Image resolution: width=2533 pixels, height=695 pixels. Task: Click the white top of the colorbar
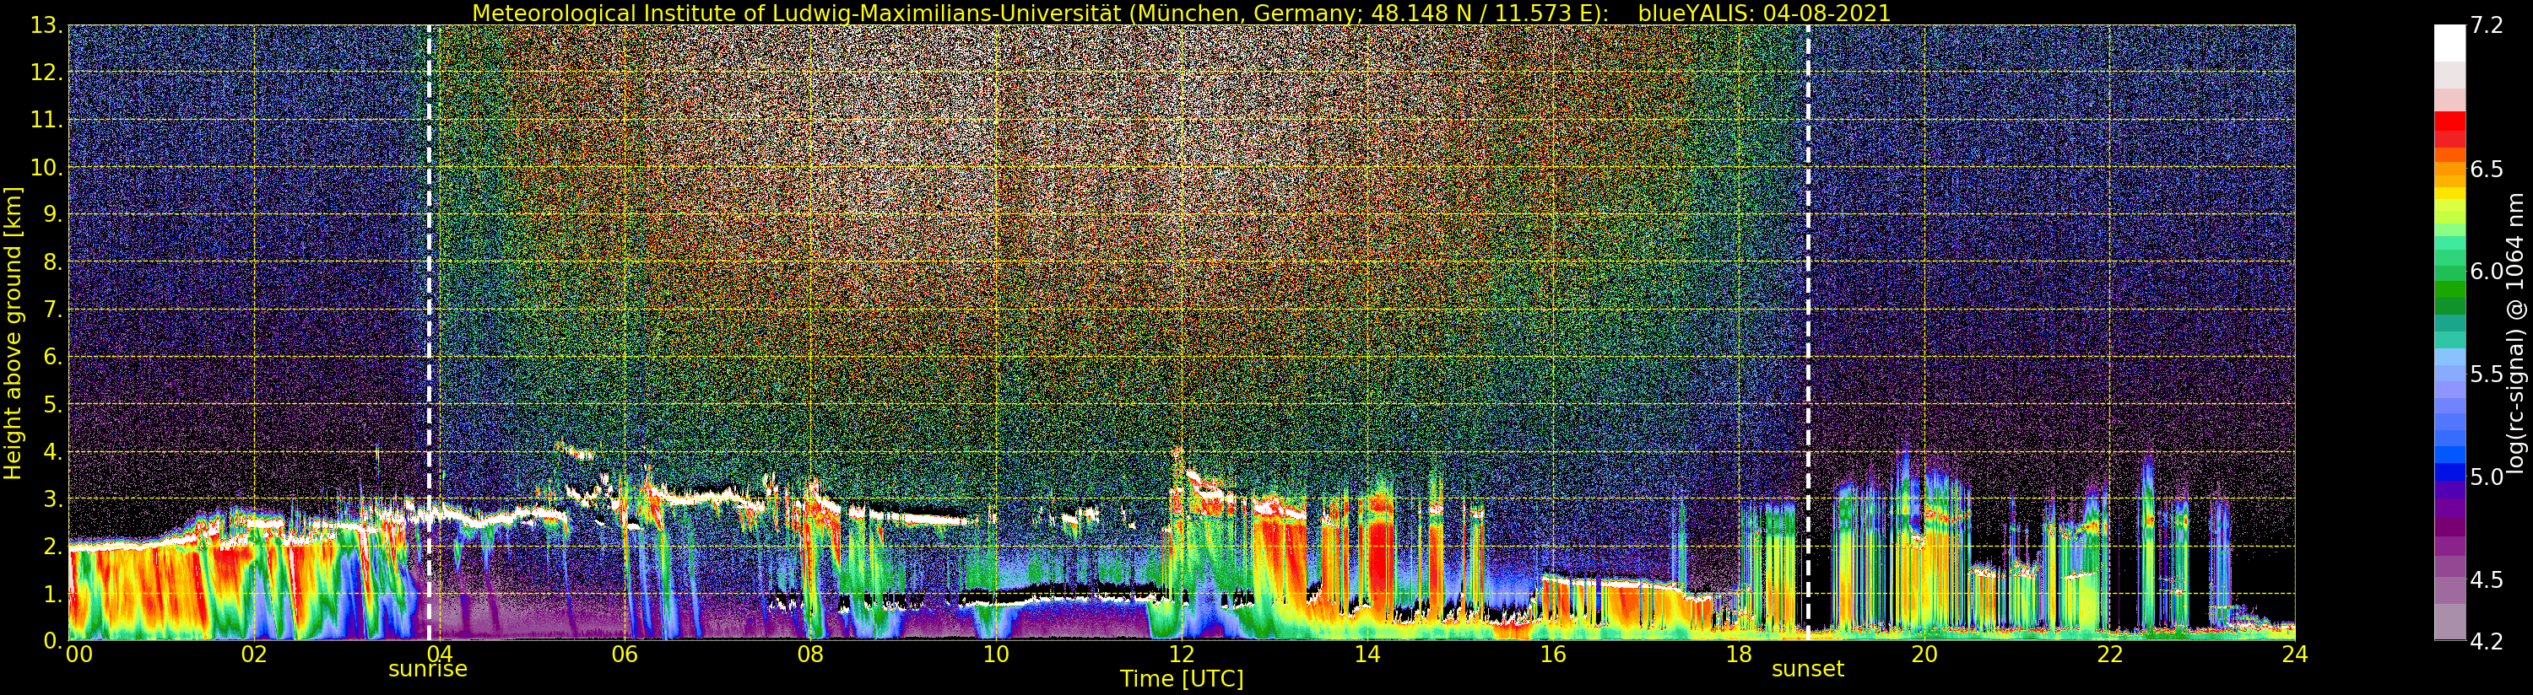2449,42
